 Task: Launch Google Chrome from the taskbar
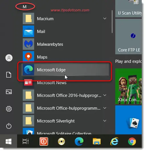coord(132,141)
